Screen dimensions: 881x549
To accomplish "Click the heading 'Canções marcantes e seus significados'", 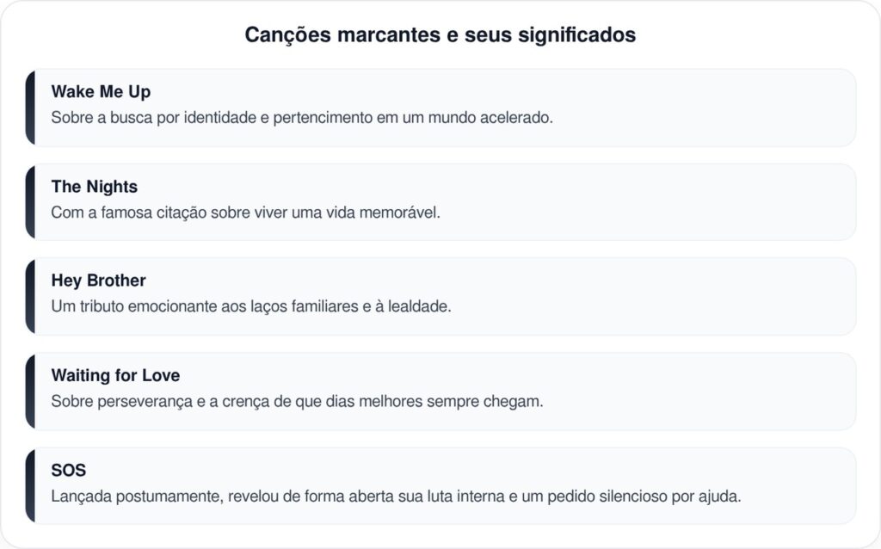I will [x=440, y=35].
